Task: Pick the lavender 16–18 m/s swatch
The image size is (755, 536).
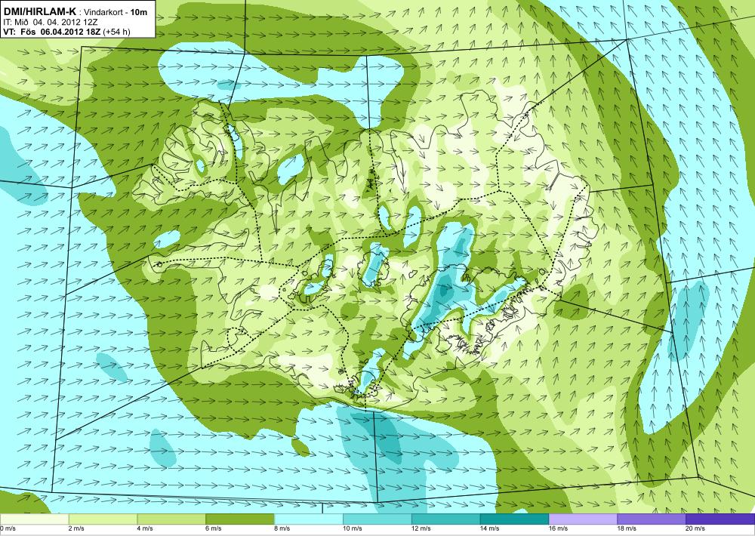Action: 583,519
